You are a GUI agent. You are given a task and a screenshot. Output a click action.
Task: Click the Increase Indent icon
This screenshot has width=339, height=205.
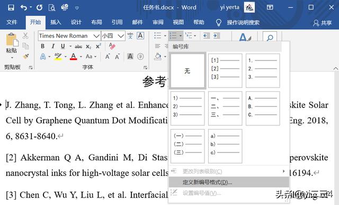[217, 36]
